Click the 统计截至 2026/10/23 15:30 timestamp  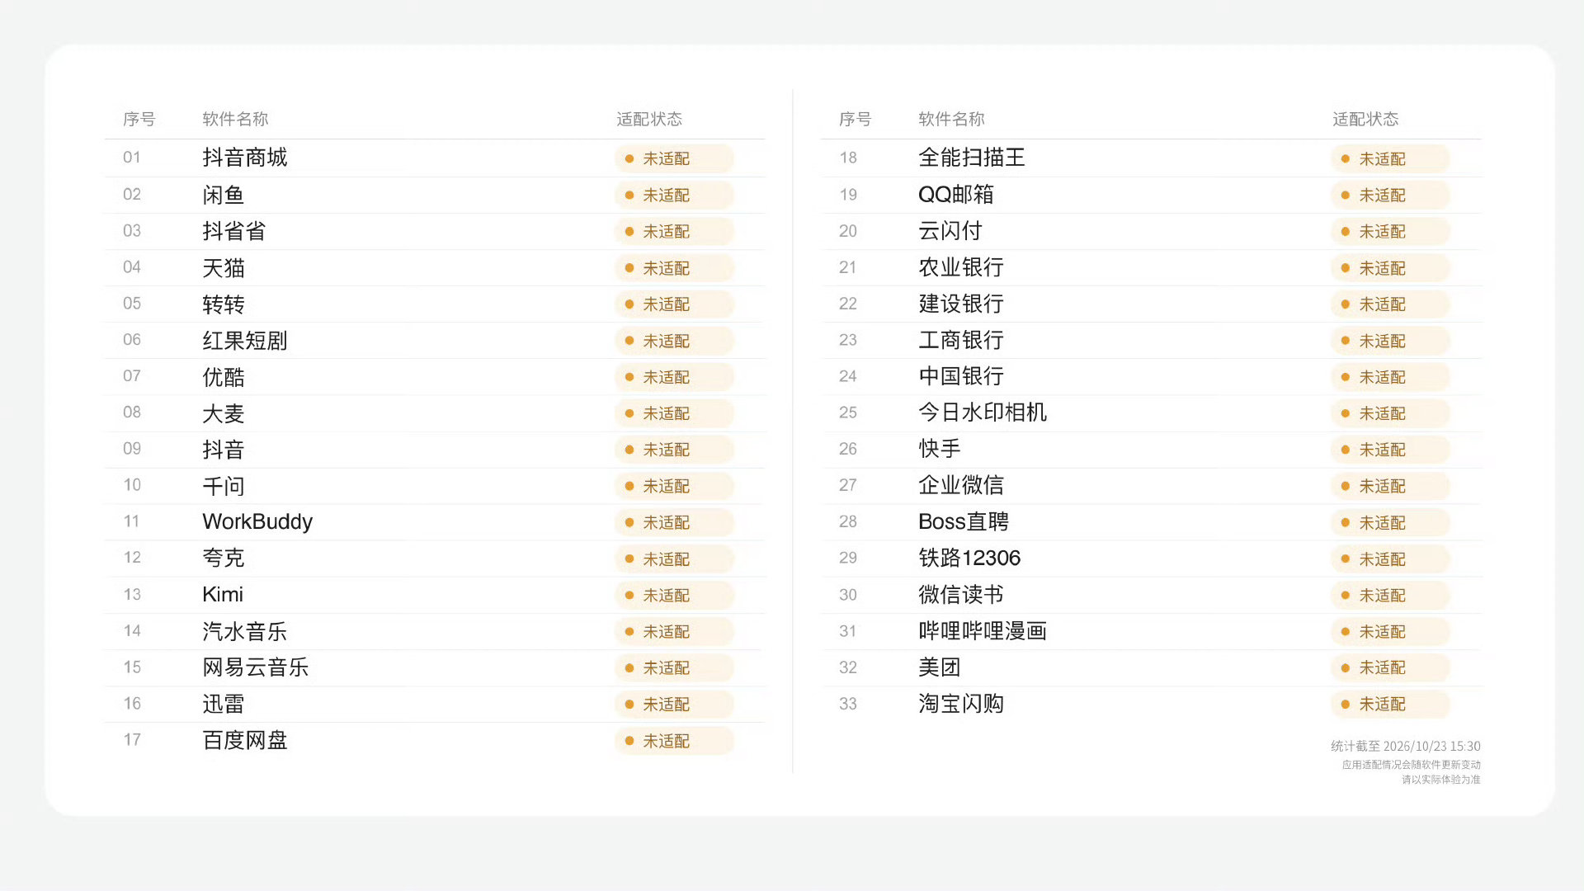click(x=1406, y=746)
